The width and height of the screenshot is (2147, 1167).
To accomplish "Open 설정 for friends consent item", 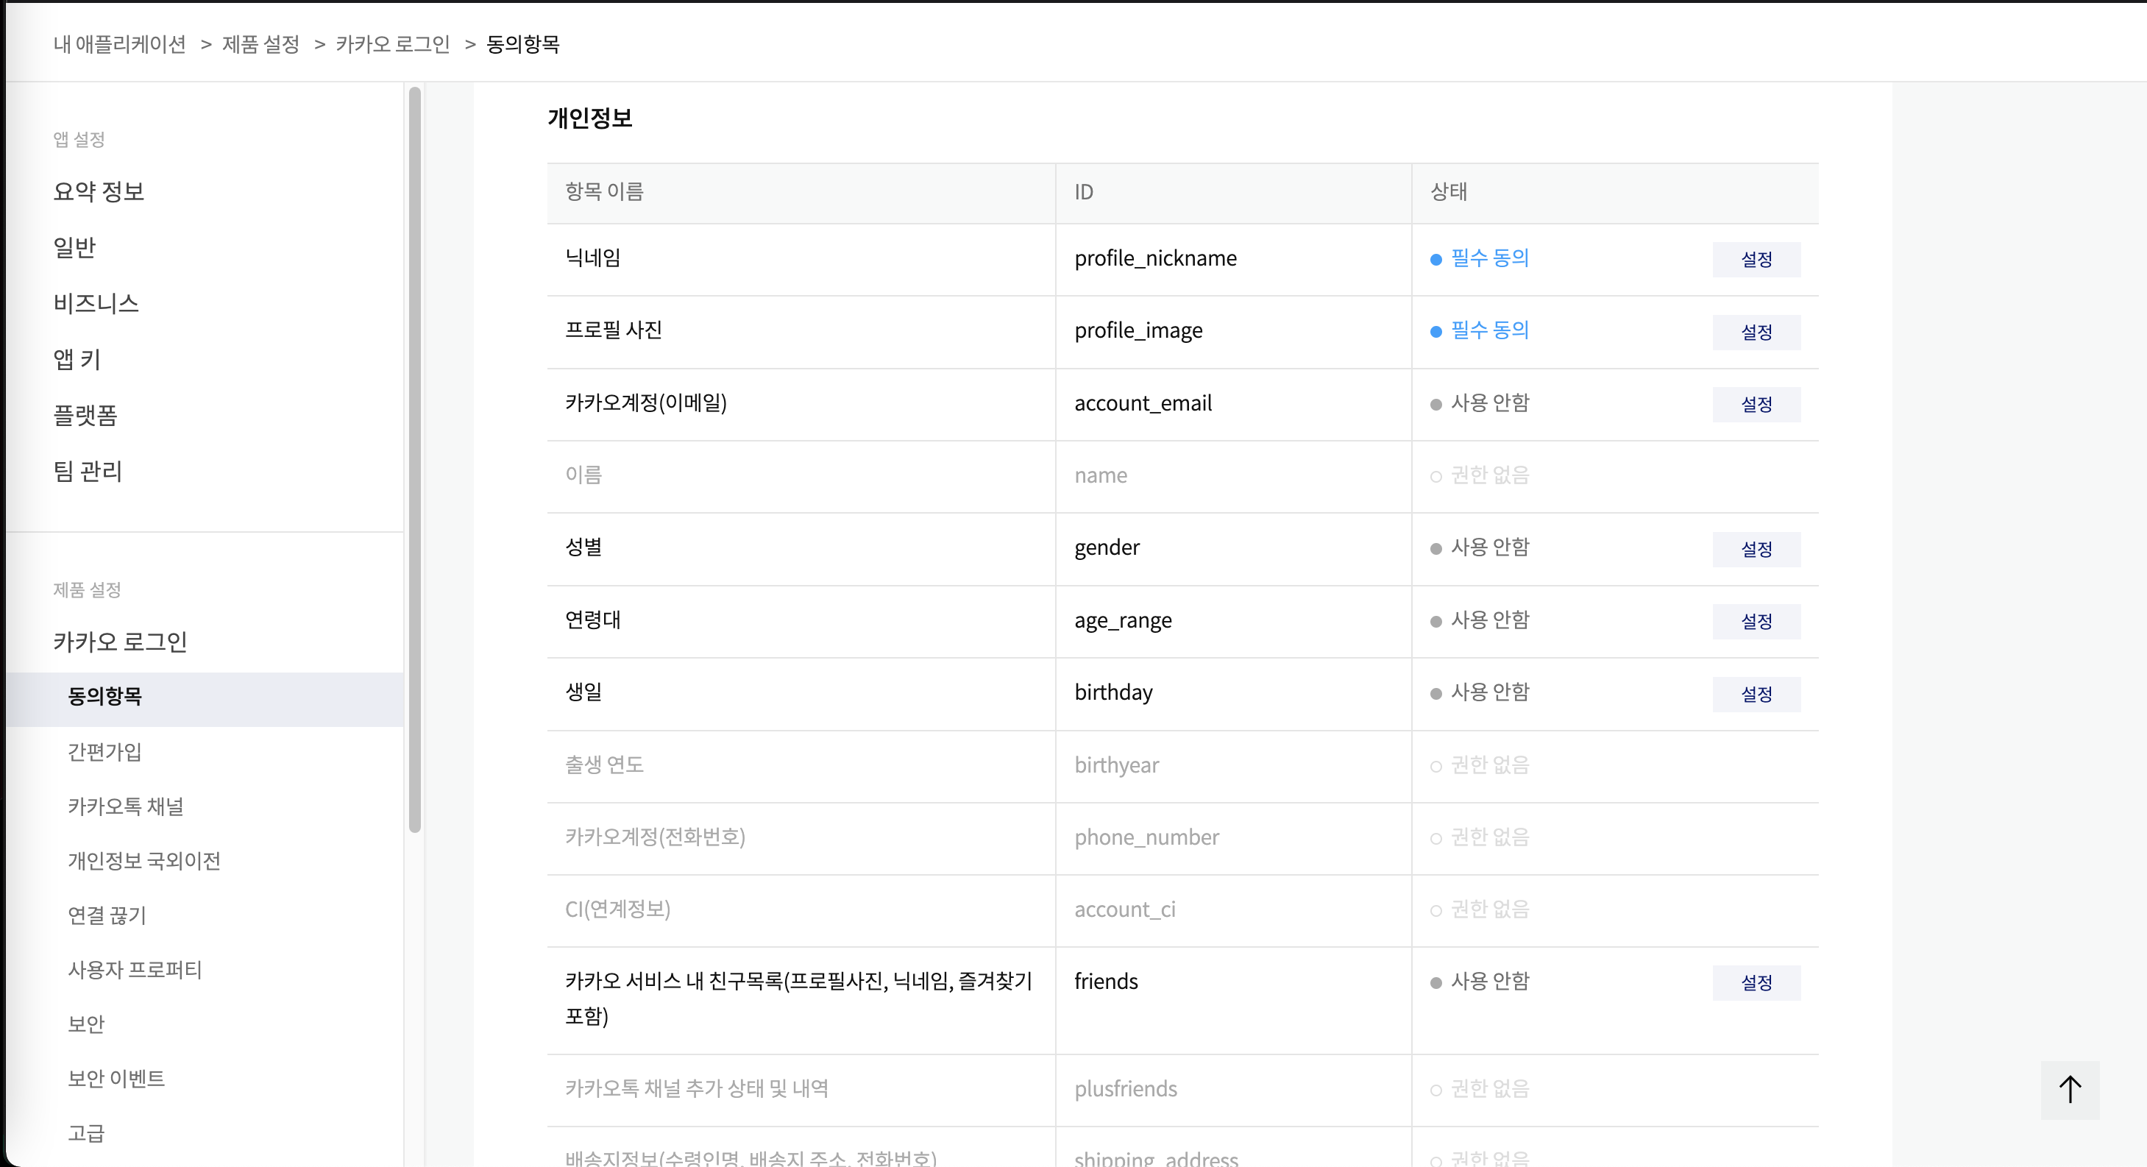I will click(1756, 983).
